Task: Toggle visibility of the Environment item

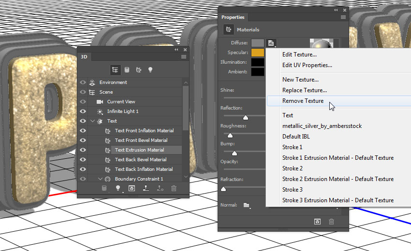Action: (83, 83)
